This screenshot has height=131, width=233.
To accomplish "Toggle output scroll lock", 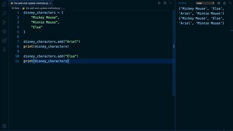I will (x=224, y=3).
